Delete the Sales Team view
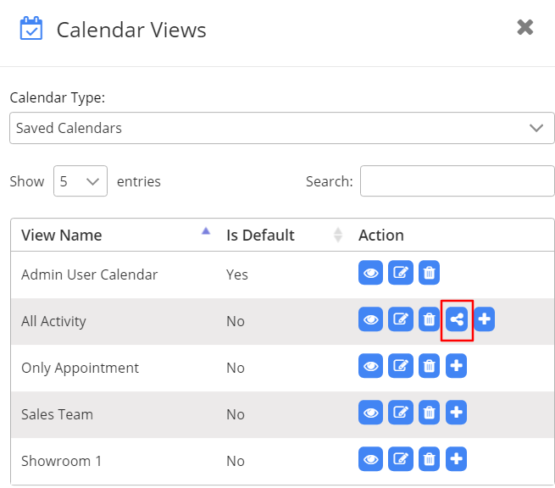The width and height of the screenshot is (555, 488). coord(430,413)
